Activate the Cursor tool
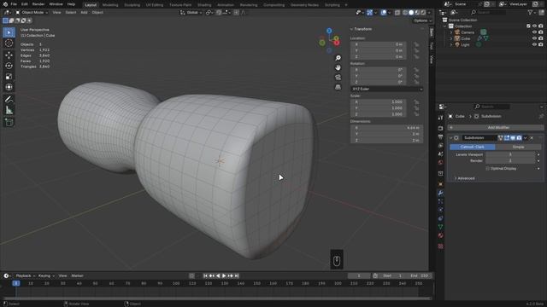Viewport: 547px width, 307px height. point(9,43)
